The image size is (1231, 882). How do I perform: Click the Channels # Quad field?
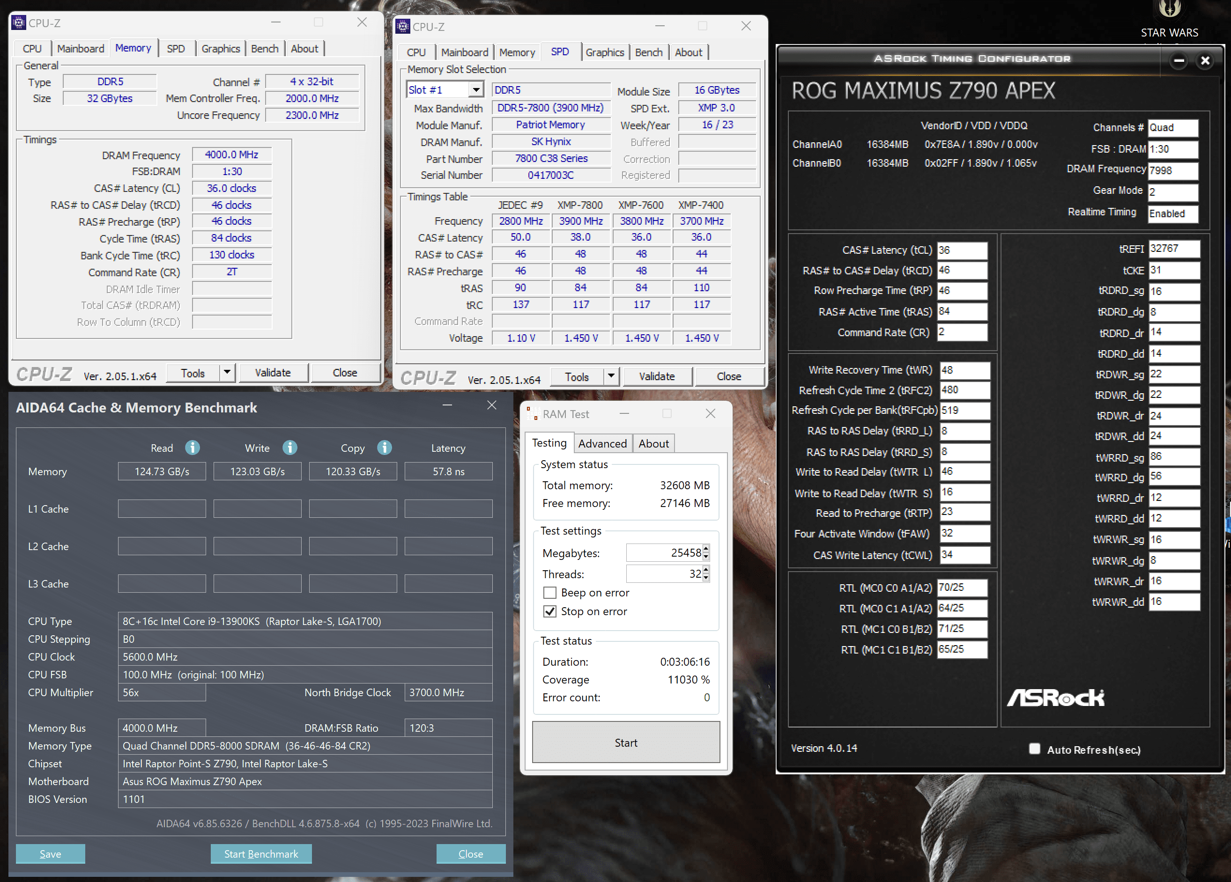pyautogui.click(x=1173, y=127)
